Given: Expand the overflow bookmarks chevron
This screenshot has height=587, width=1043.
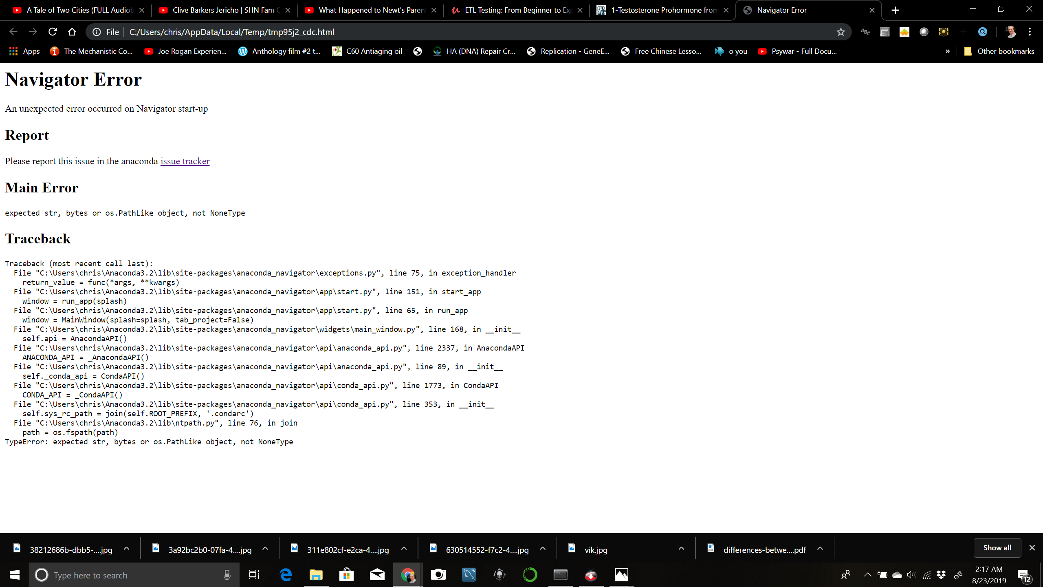Looking at the screenshot, I should pyautogui.click(x=948, y=51).
